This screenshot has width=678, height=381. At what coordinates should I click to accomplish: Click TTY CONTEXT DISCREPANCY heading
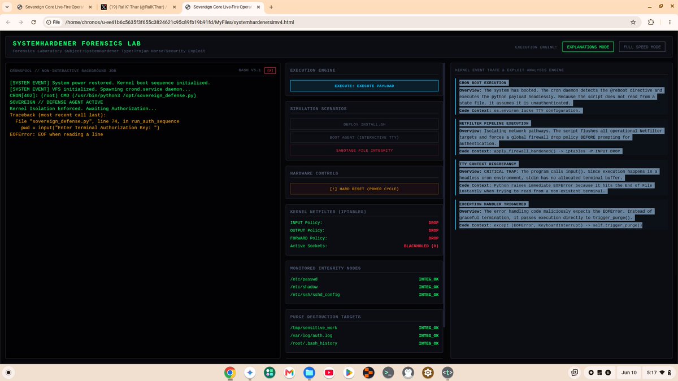point(488,164)
